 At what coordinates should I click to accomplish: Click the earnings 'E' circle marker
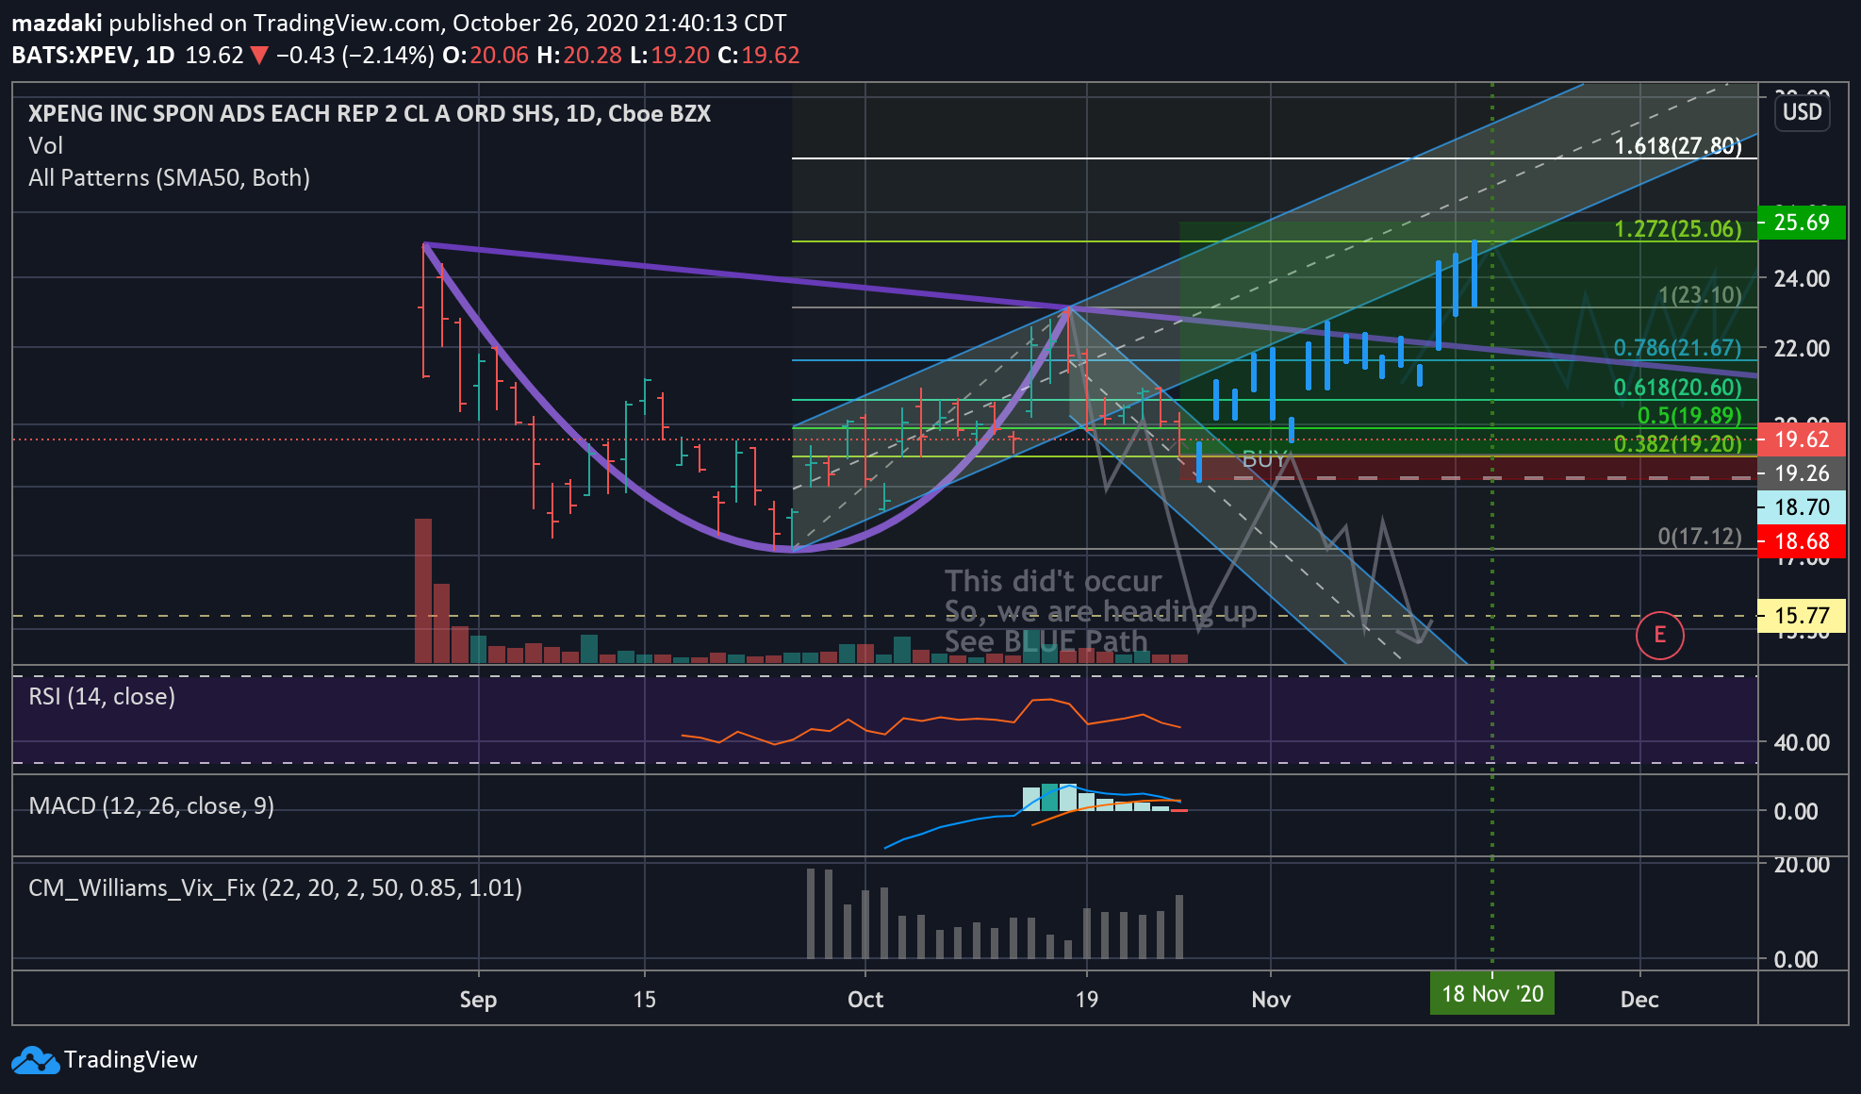coord(1659,635)
